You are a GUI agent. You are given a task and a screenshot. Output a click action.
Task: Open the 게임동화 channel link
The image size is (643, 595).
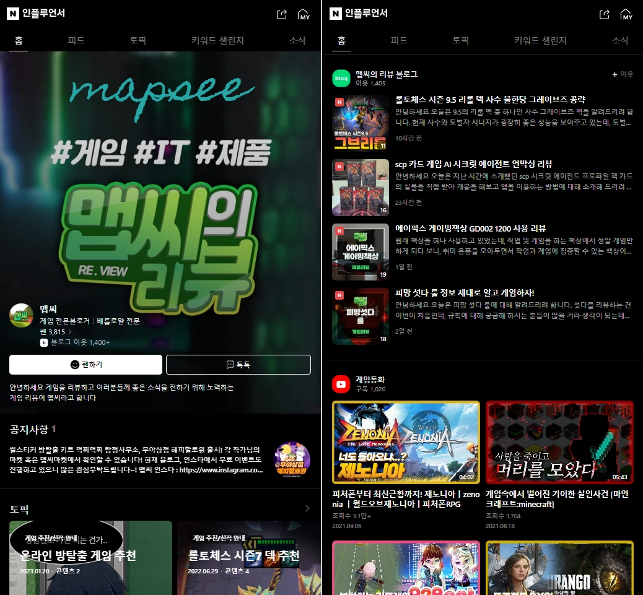click(370, 380)
